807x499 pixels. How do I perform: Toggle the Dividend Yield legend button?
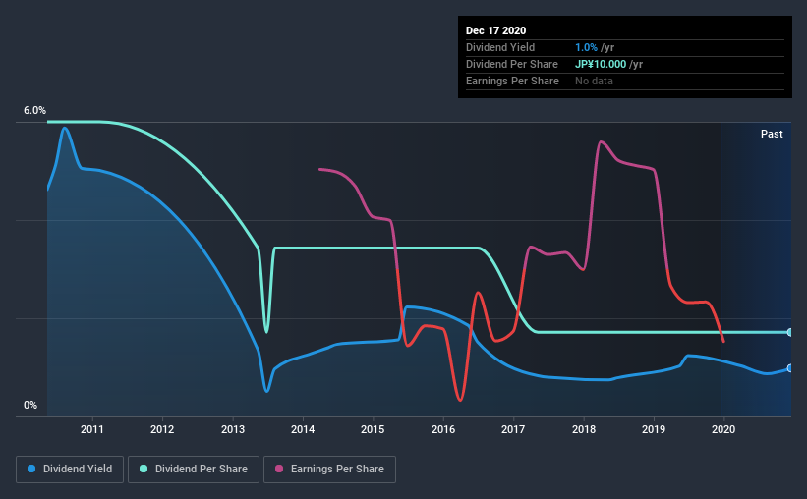pos(70,470)
